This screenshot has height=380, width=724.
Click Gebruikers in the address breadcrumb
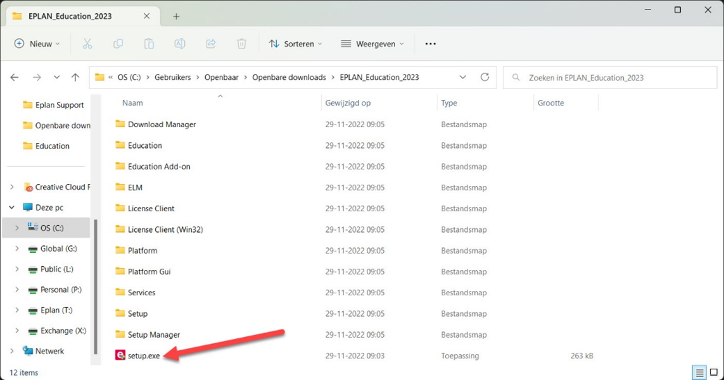[x=173, y=77]
